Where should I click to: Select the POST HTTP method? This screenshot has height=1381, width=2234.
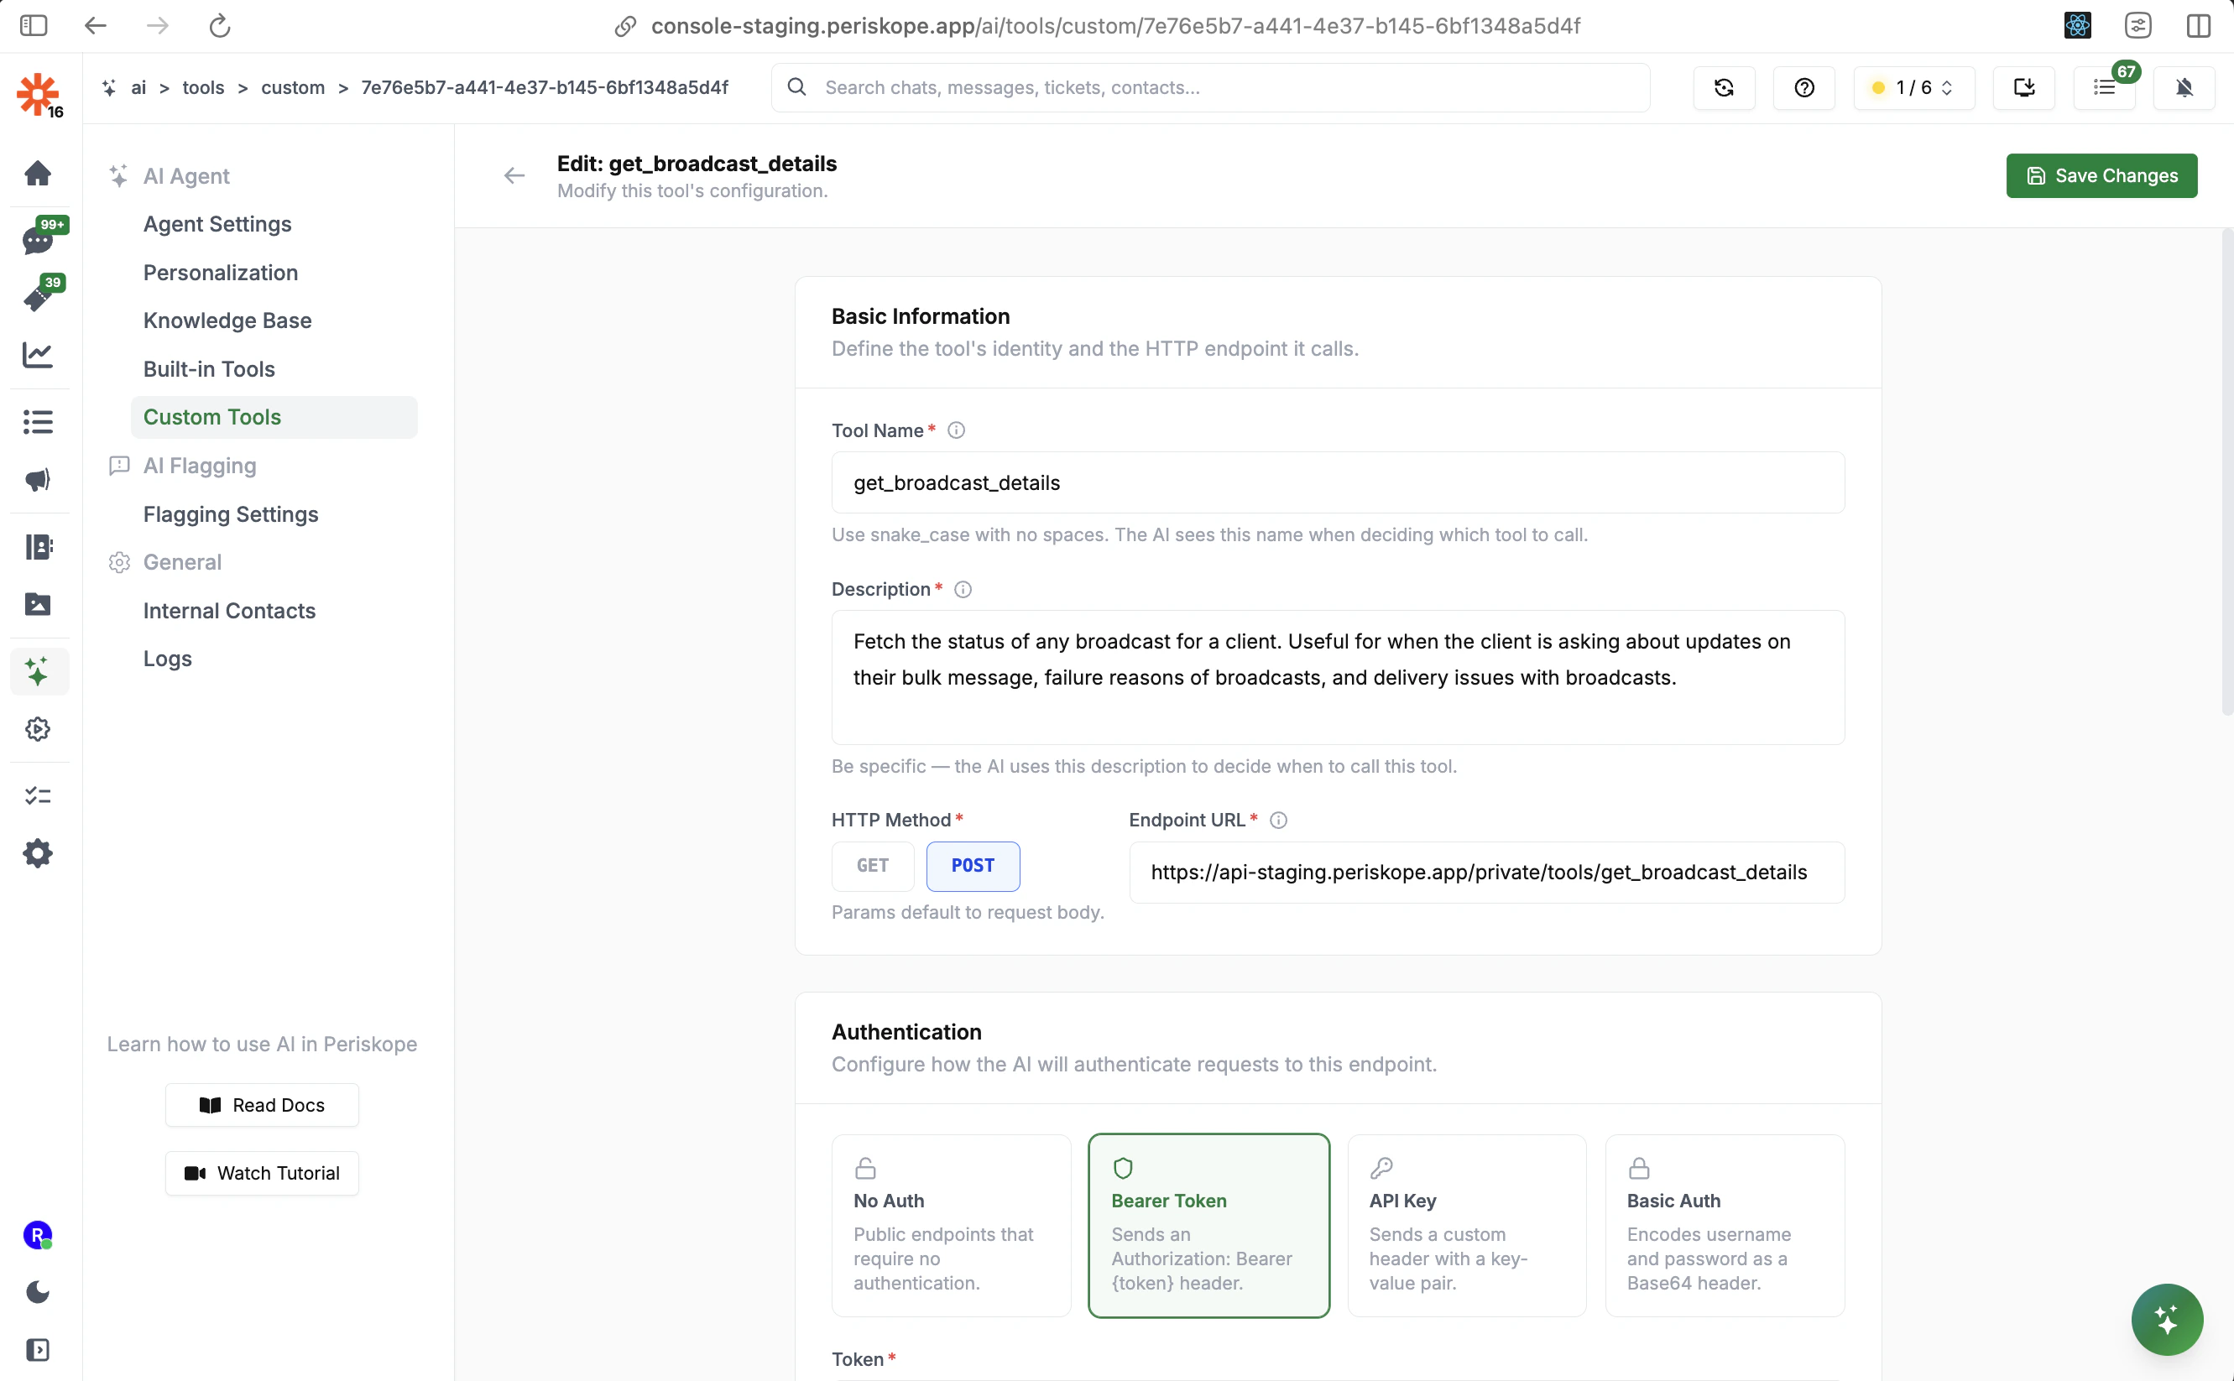pos(973,866)
